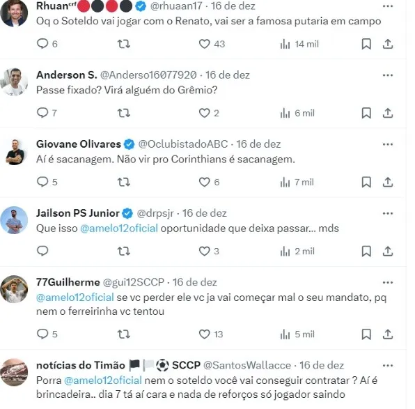Open notícias do Timão avatar
Image resolution: width=415 pixels, height=409 pixels.
pyautogui.click(x=14, y=372)
